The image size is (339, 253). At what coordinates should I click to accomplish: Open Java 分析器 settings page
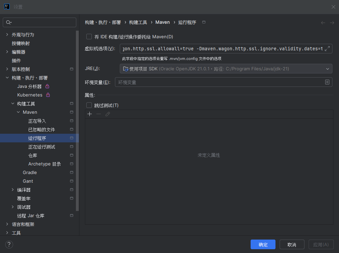pos(29,87)
